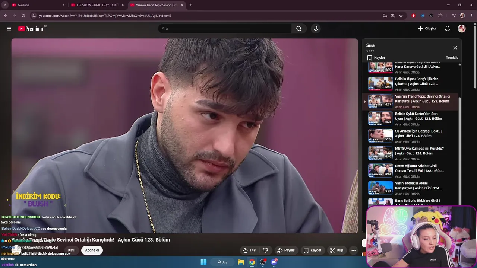Play Belis'in İfşası Barış'ı Çileden queue video
The width and height of the screenshot is (477, 268).
tap(411, 84)
